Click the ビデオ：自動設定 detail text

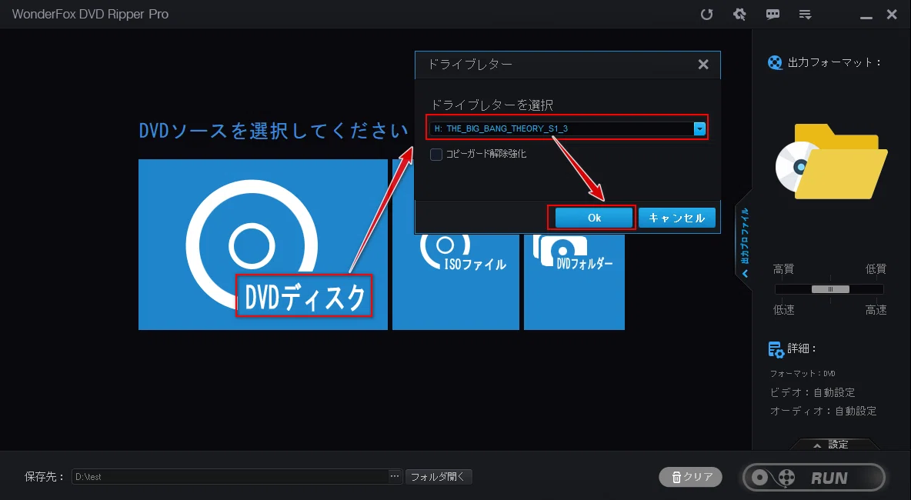(813, 392)
